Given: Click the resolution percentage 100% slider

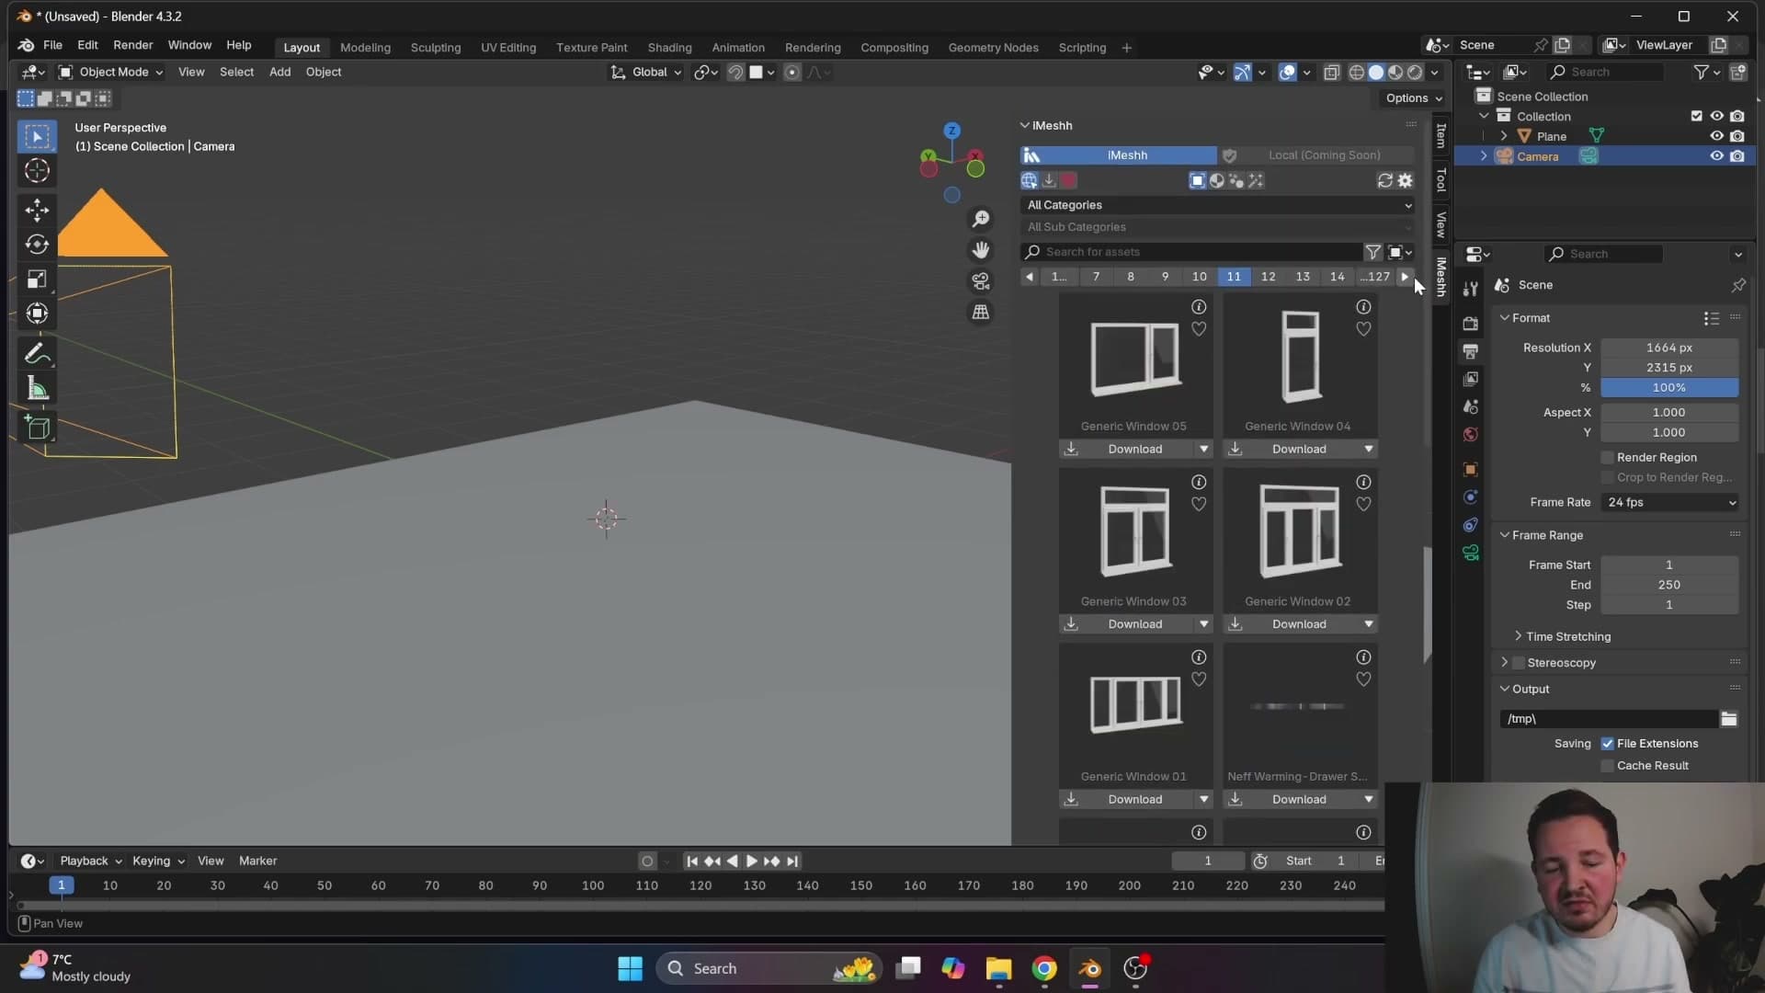Looking at the screenshot, I should coord(1668,388).
